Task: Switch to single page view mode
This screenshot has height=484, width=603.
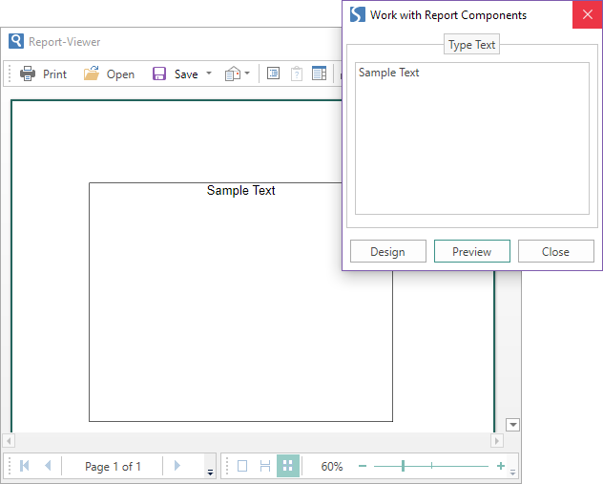Action: click(242, 466)
